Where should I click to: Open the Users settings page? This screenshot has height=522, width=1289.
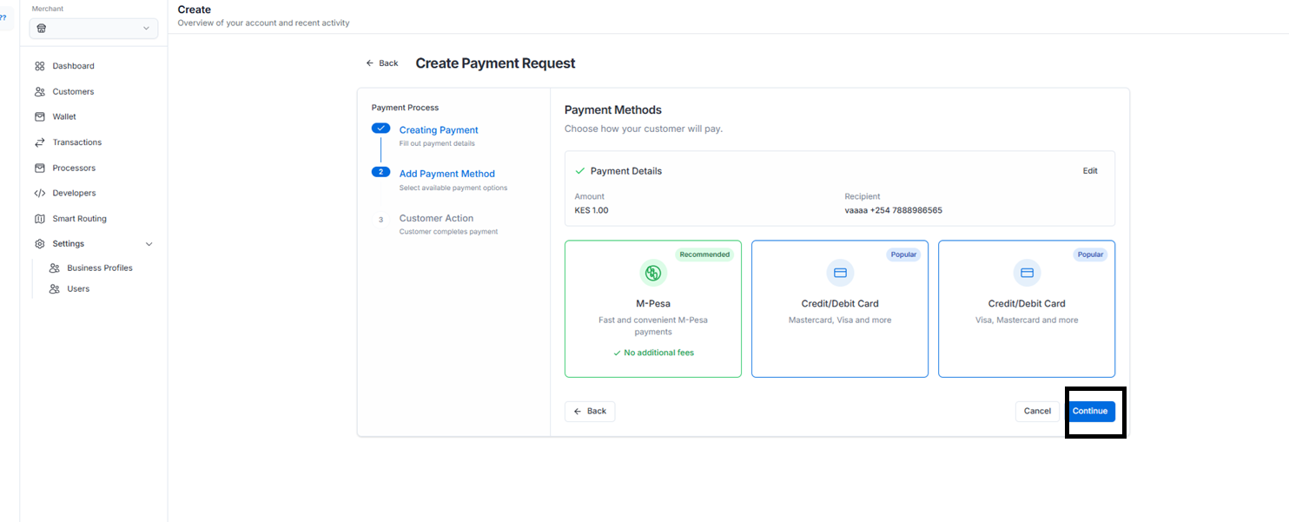click(78, 289)
